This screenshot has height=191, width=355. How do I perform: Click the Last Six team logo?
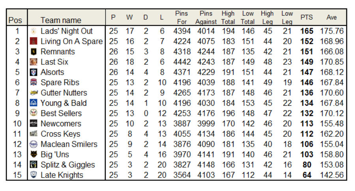pyautogui.click(x=34, y=62)
